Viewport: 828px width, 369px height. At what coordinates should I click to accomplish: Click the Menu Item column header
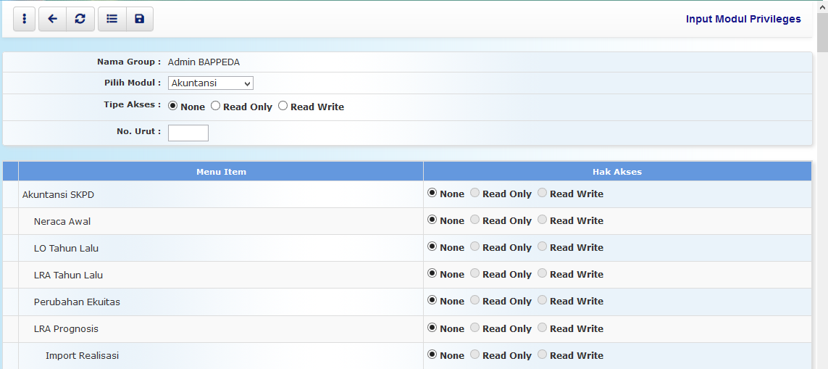221,172
